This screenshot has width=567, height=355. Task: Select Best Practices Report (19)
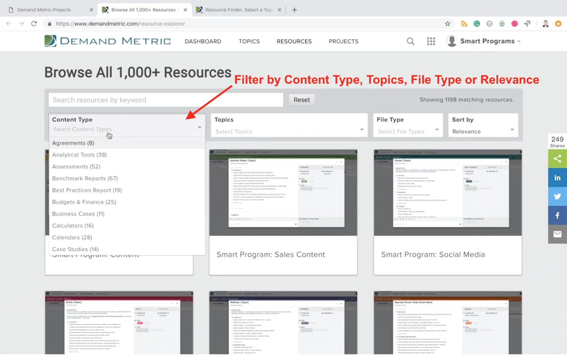tap(127, 190)
